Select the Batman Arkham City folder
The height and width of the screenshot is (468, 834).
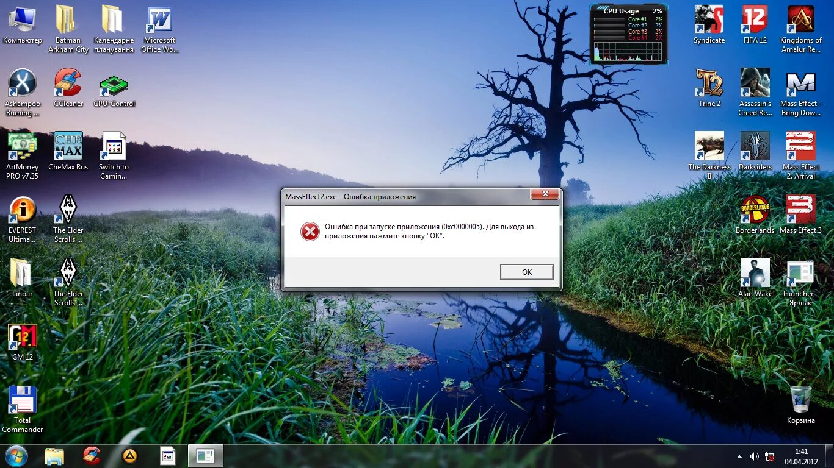[68, 29]
